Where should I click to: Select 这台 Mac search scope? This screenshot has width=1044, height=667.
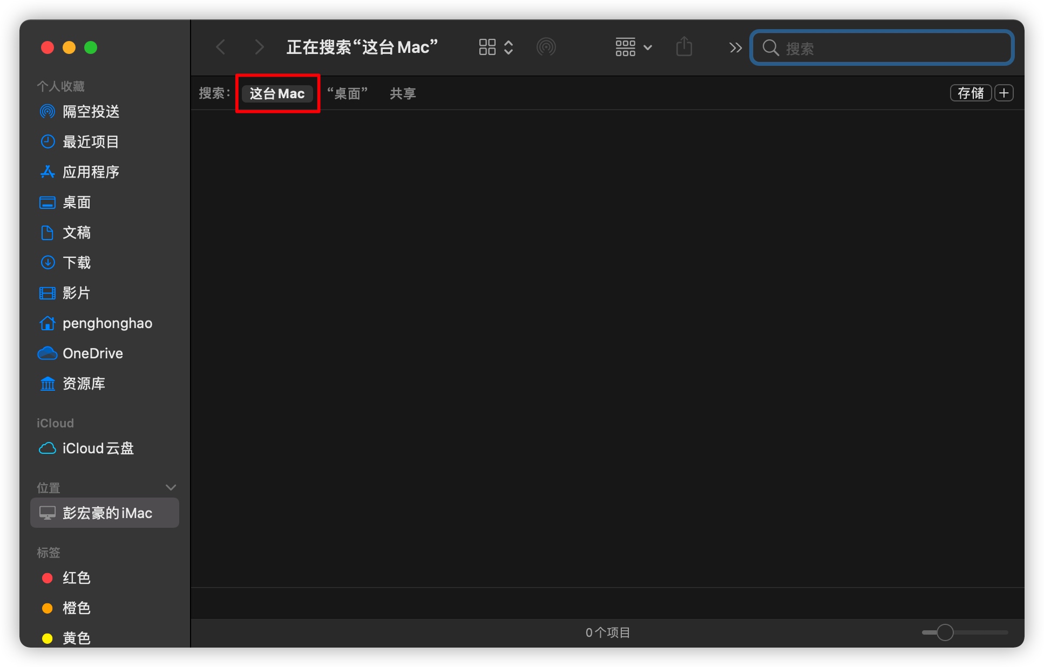[277, 93]
